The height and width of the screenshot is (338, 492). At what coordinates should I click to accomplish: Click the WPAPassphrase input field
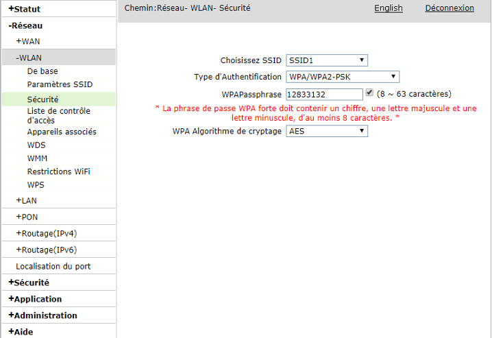pyautogui.click(x=323, y=94)
